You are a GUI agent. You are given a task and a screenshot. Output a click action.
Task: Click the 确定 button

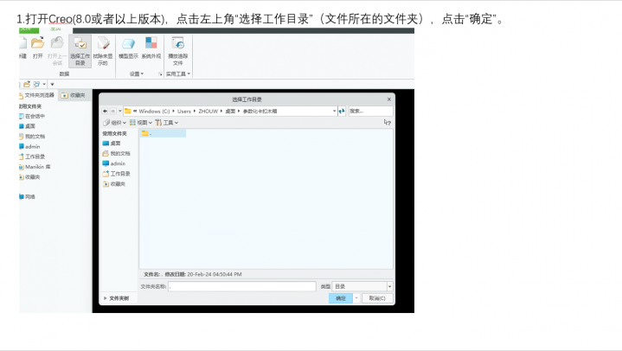[340, 298]
